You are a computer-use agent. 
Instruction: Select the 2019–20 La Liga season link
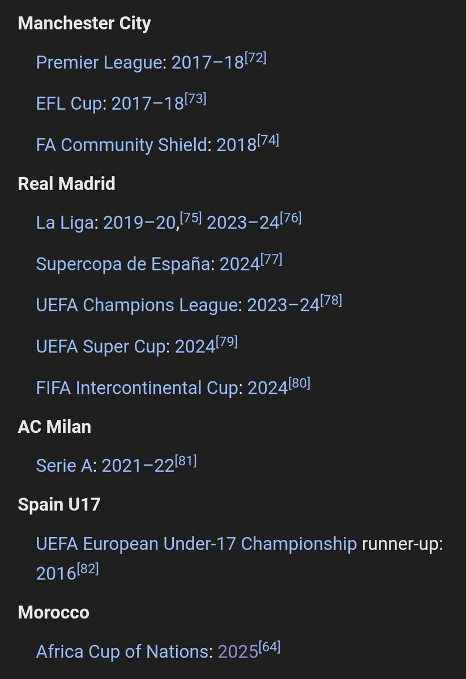pyautogui.click(x=142, y=223)
